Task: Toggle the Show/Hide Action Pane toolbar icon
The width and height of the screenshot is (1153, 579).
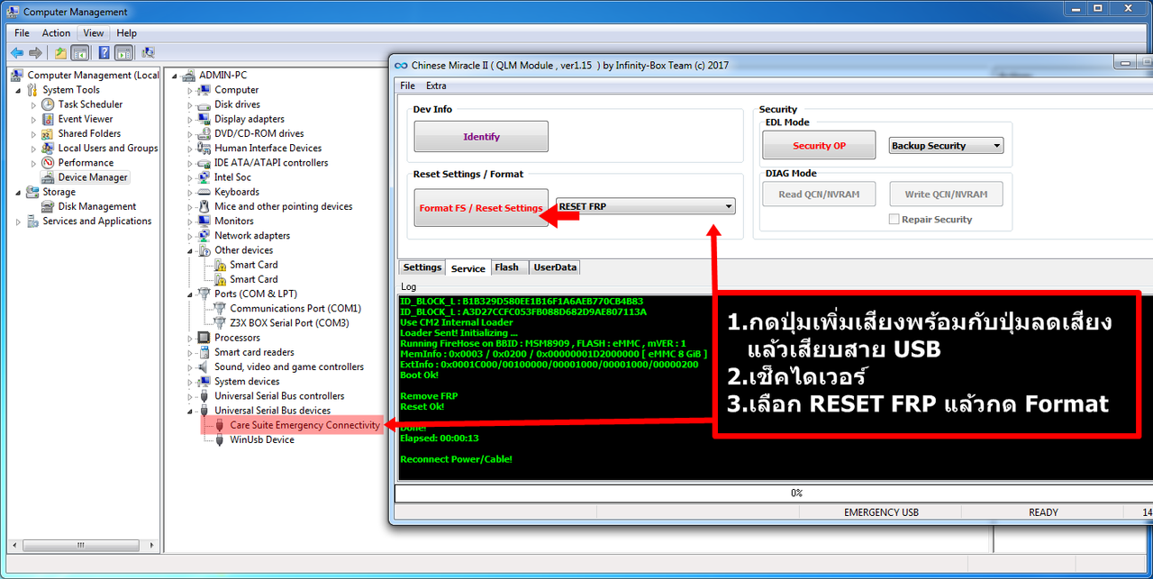Action: click(x=124, y=53)
